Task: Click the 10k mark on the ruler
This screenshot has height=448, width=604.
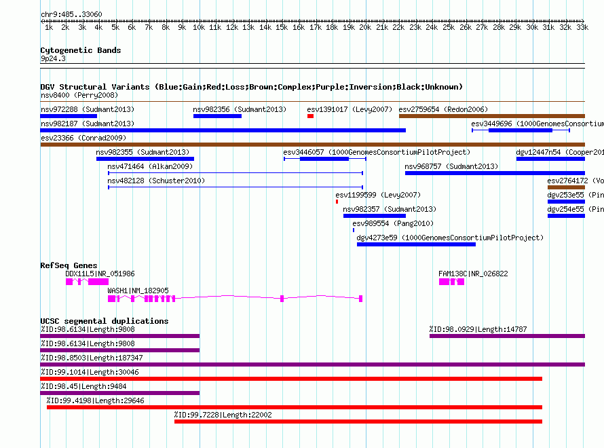Action: pyautogui.click(x=199, y=27)
